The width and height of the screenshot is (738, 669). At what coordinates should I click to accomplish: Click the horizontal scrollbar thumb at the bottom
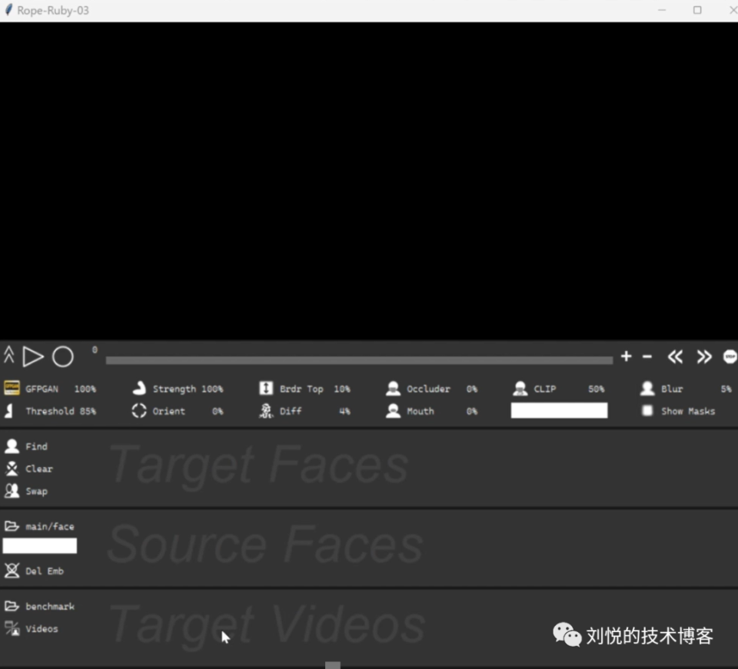point(333,664)
